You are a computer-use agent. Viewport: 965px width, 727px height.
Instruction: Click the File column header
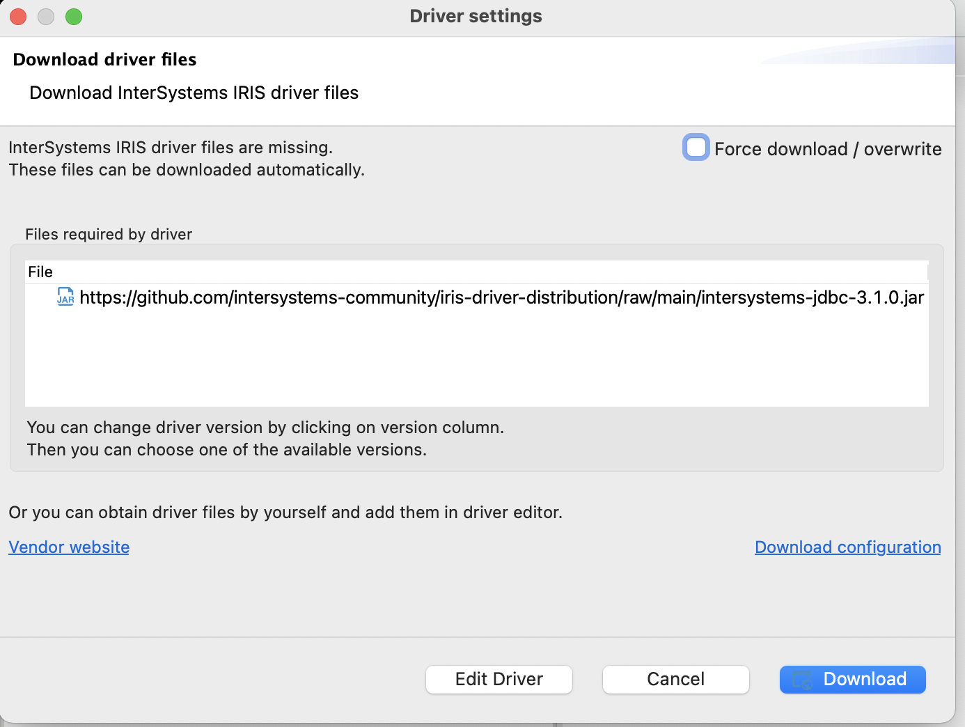(40, 272)
